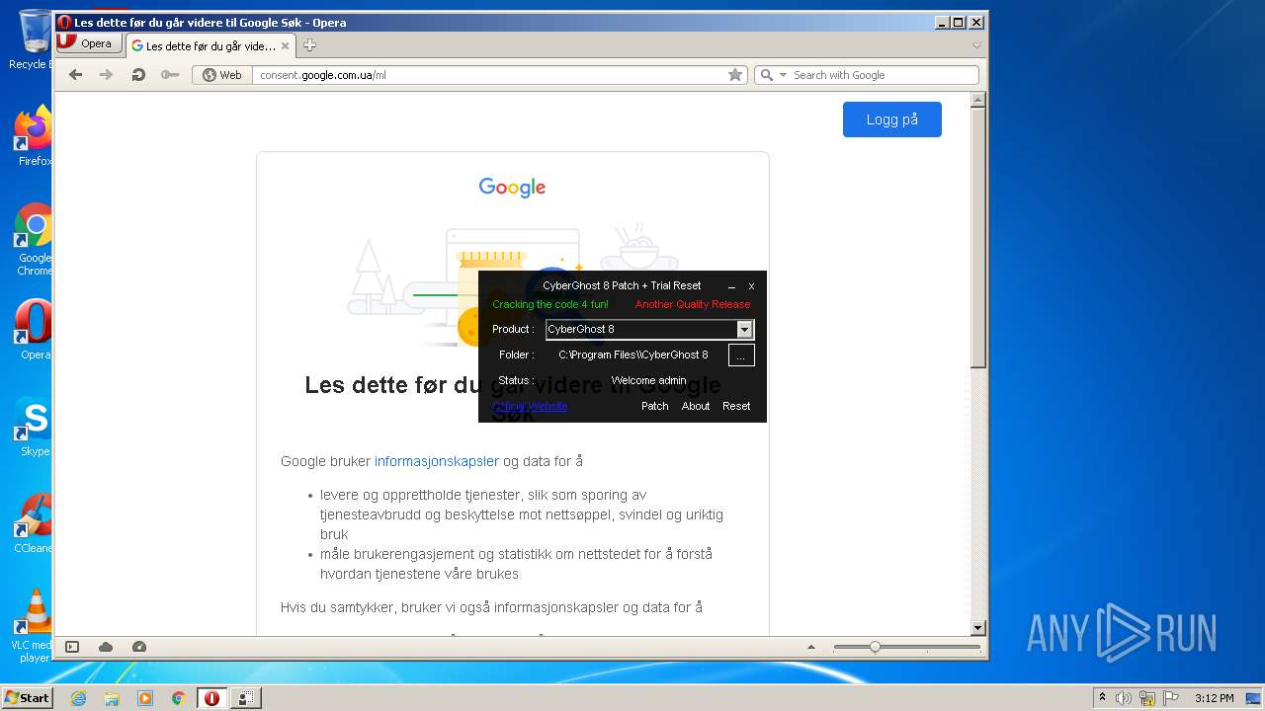
Task: Click the Web security badge in address bar
Action: (x=222, y=75)
